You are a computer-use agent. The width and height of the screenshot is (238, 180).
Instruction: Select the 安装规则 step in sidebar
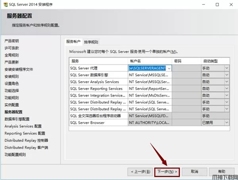tap(12, 76)
